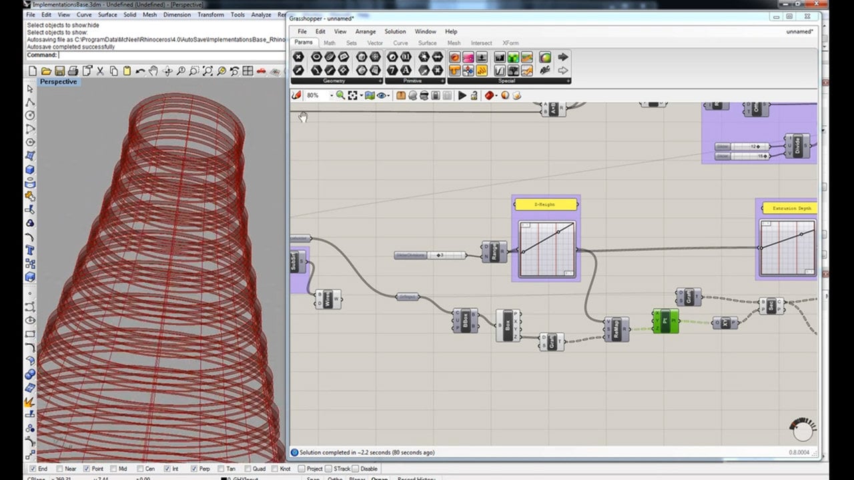Click the Undo arrow in Rhino toolbar
Screen dimensions: 854x480
pyautogui.click(x=140, y=71)
